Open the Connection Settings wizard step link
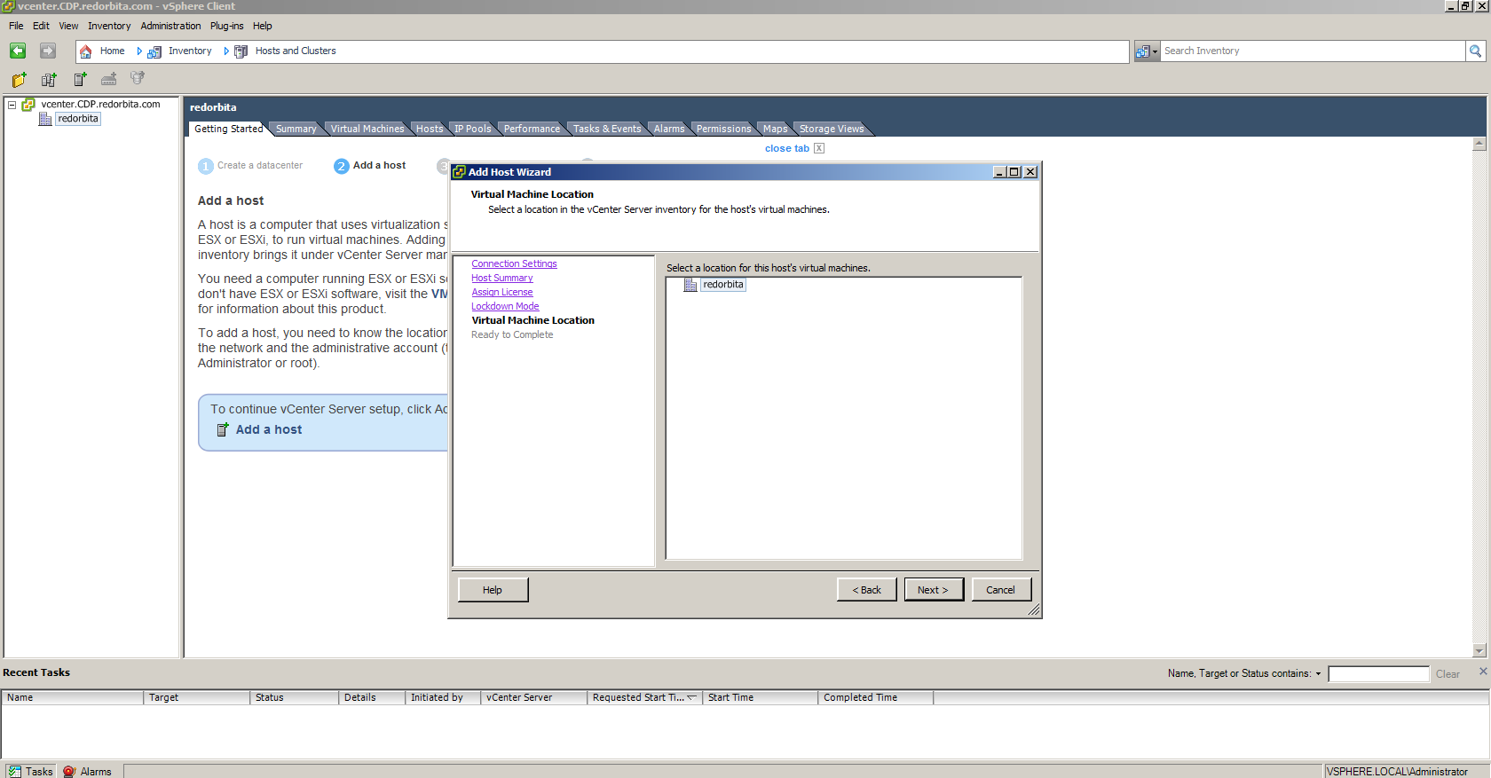 tap(514, 263)
